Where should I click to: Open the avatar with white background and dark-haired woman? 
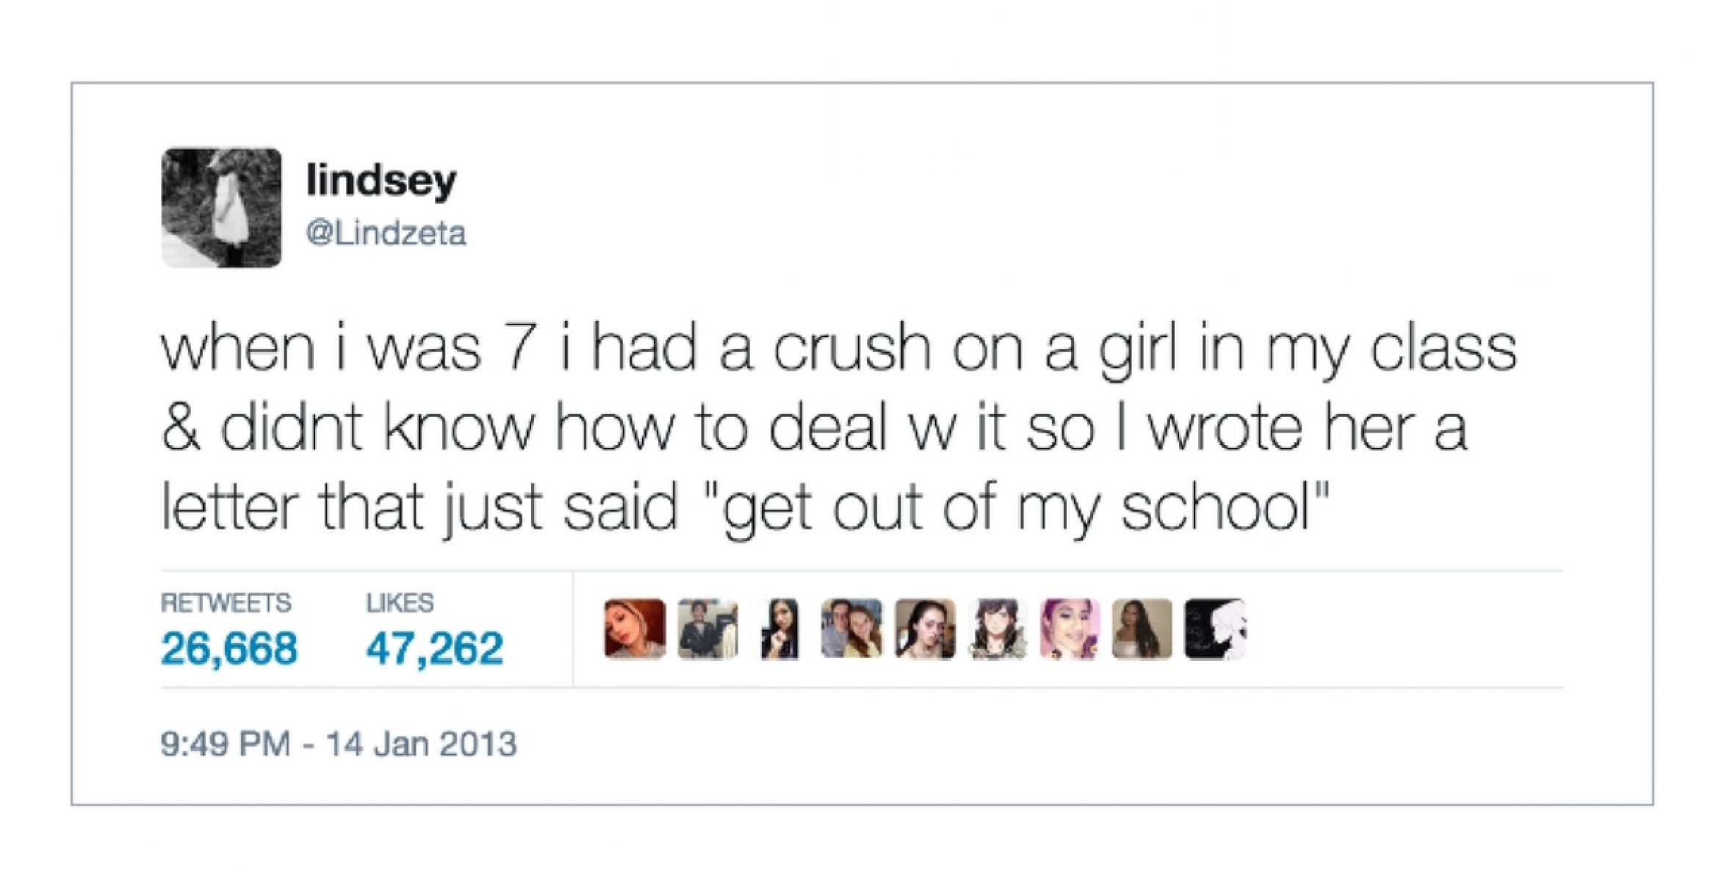tap(779, 629)
